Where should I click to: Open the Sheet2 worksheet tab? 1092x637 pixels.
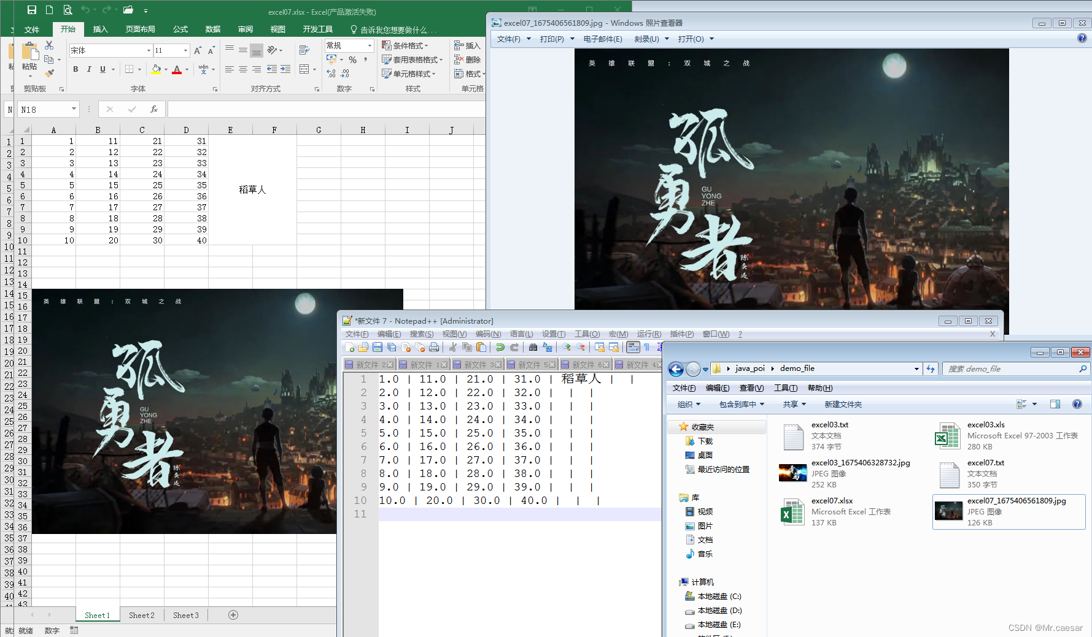coord(142,615)
